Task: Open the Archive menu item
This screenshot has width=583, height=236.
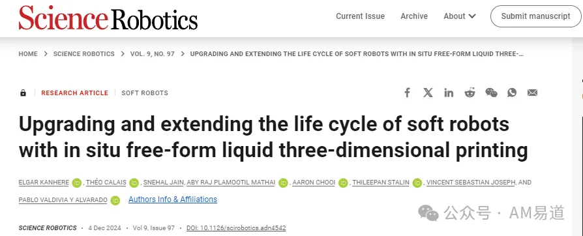Action: 414,16
